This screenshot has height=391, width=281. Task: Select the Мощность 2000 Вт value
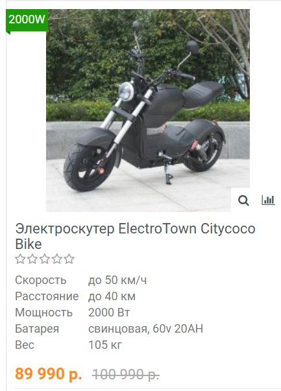tap(109, 313)
